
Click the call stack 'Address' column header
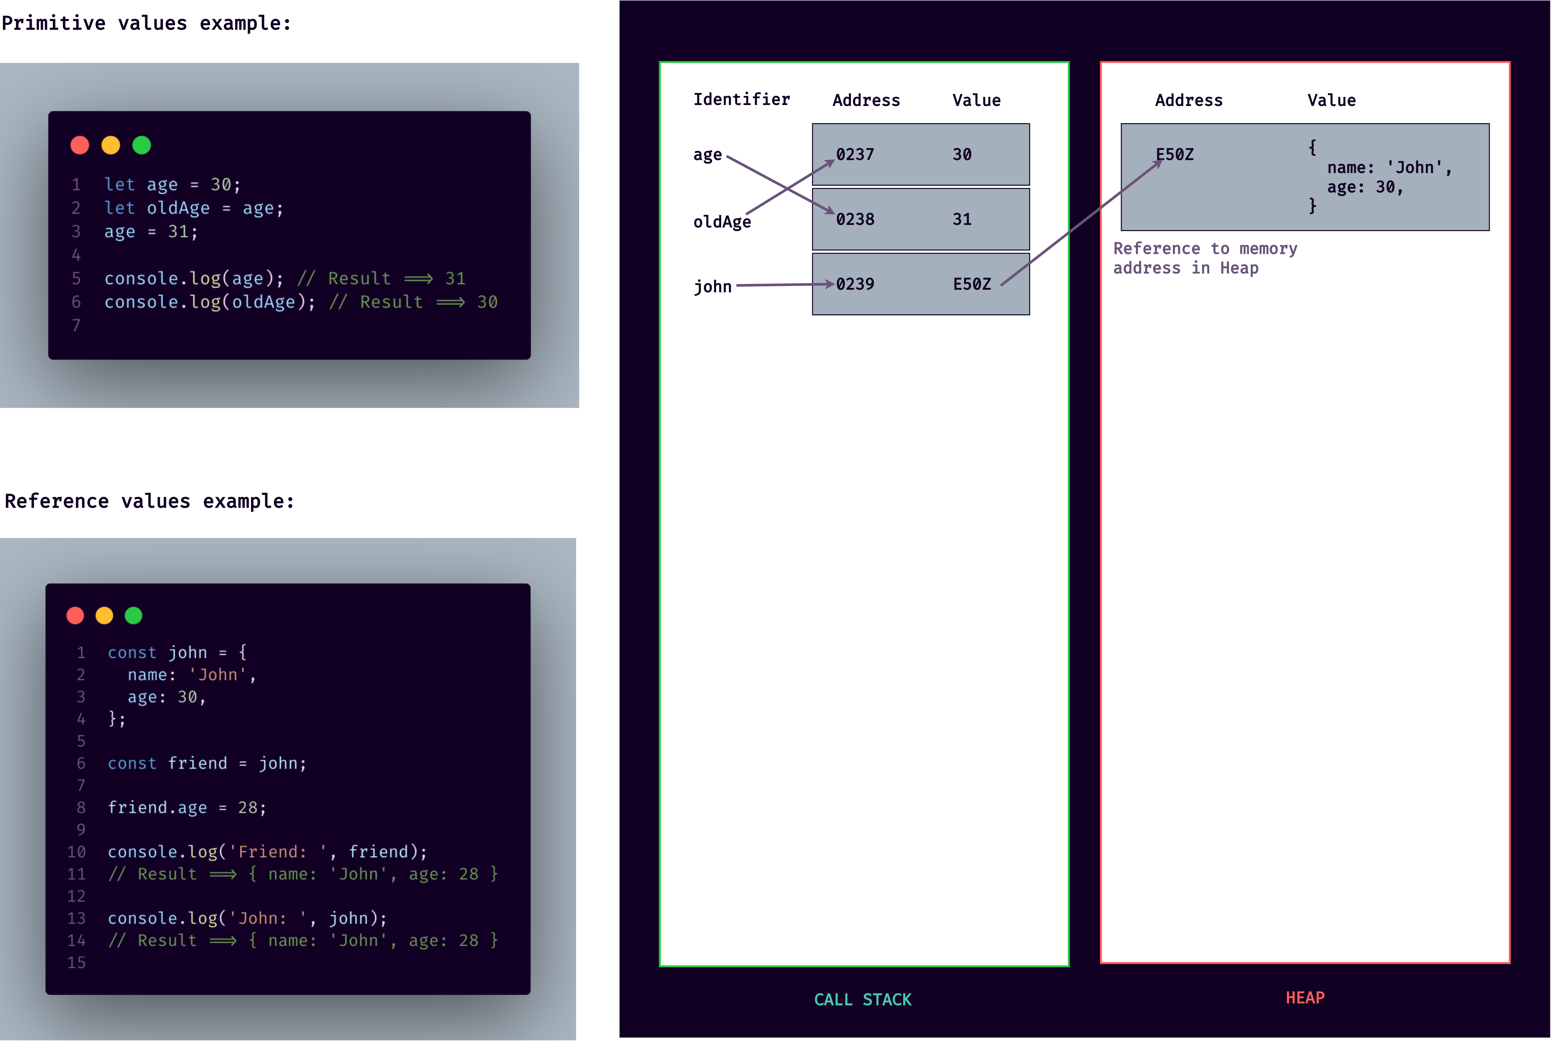click(866, 100)
